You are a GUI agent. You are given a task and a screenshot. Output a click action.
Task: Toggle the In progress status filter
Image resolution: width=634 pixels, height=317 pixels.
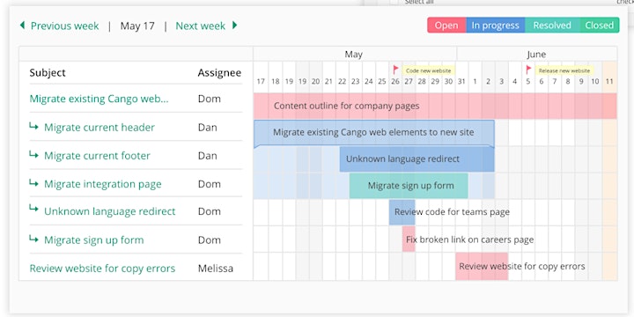[x=495, y=25]
